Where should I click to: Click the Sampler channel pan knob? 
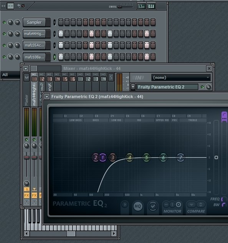click(x=10, y=22)
